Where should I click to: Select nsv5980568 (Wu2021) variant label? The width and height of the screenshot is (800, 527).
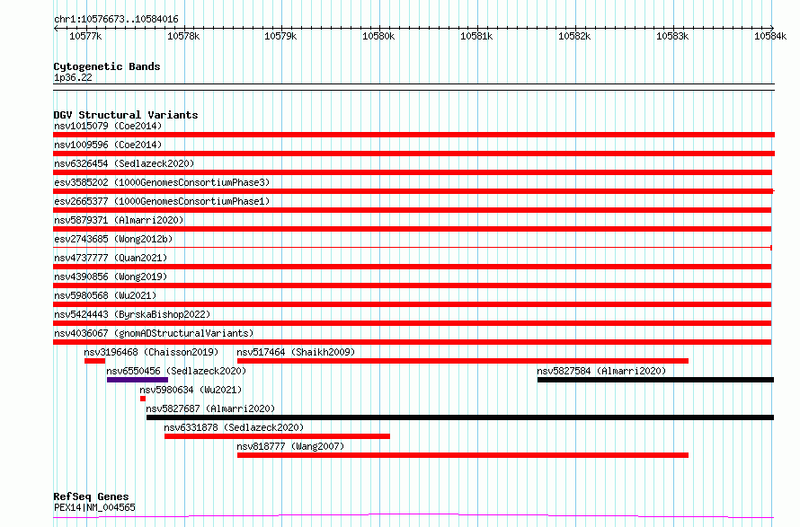click(x=105, y=295)
